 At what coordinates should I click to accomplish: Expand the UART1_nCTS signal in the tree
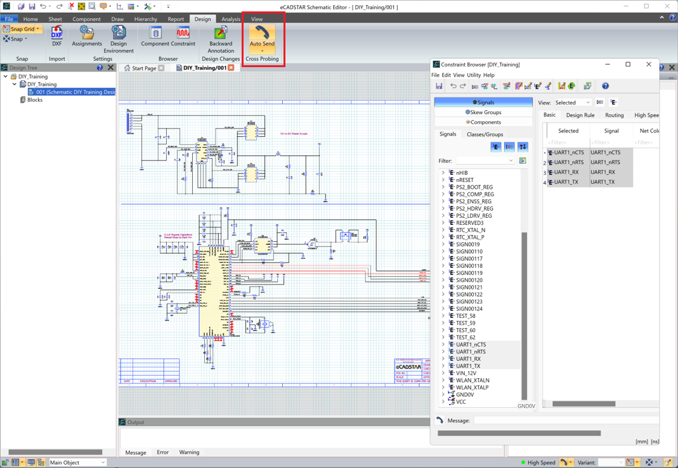(x=443, y=345)
